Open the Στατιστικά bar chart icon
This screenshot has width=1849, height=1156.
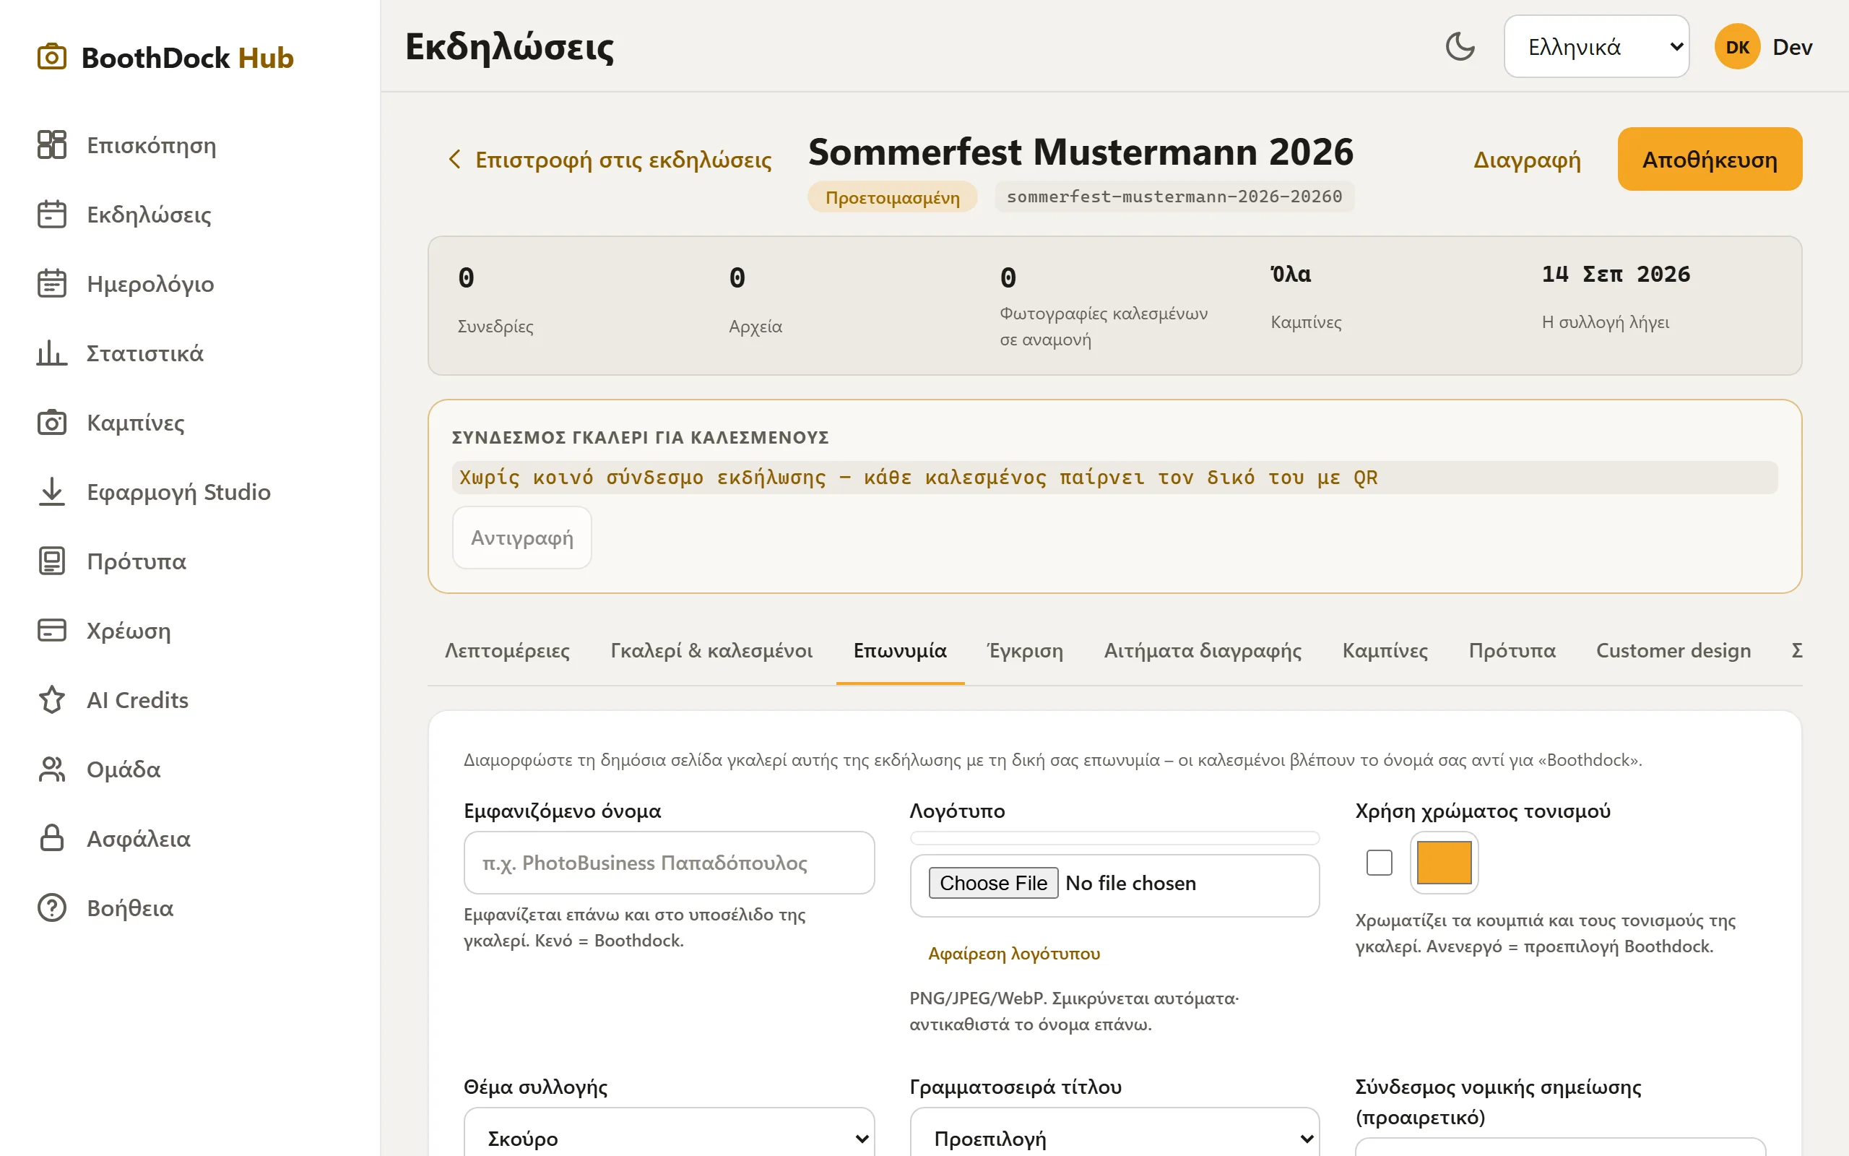click(x=52, y=353)
